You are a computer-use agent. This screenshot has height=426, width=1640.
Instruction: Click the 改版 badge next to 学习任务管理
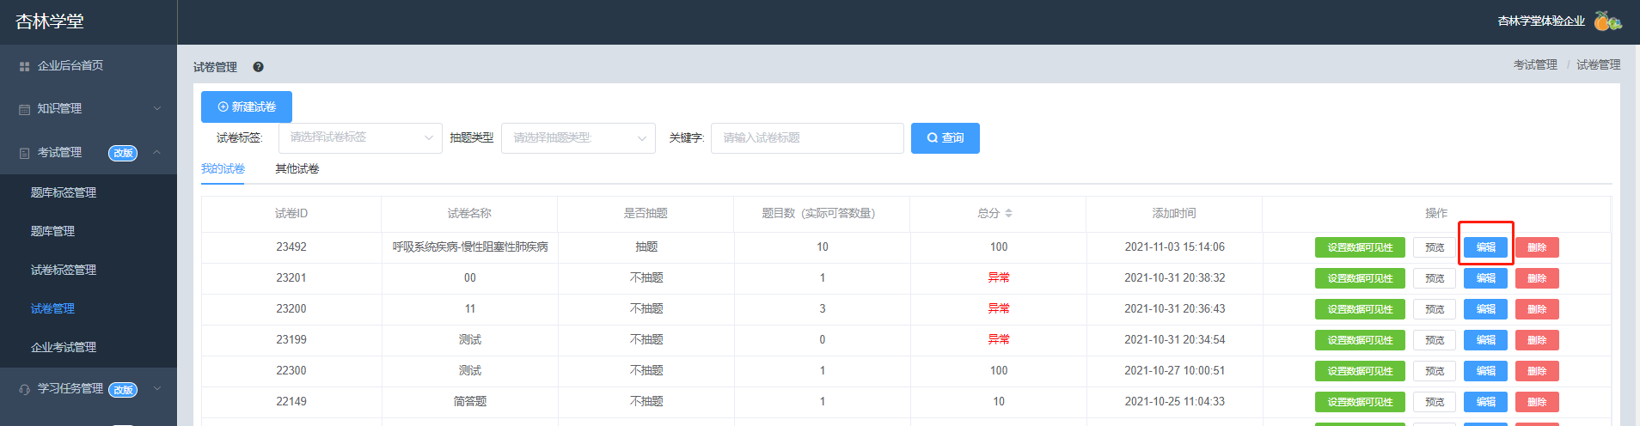pos(123,390)
